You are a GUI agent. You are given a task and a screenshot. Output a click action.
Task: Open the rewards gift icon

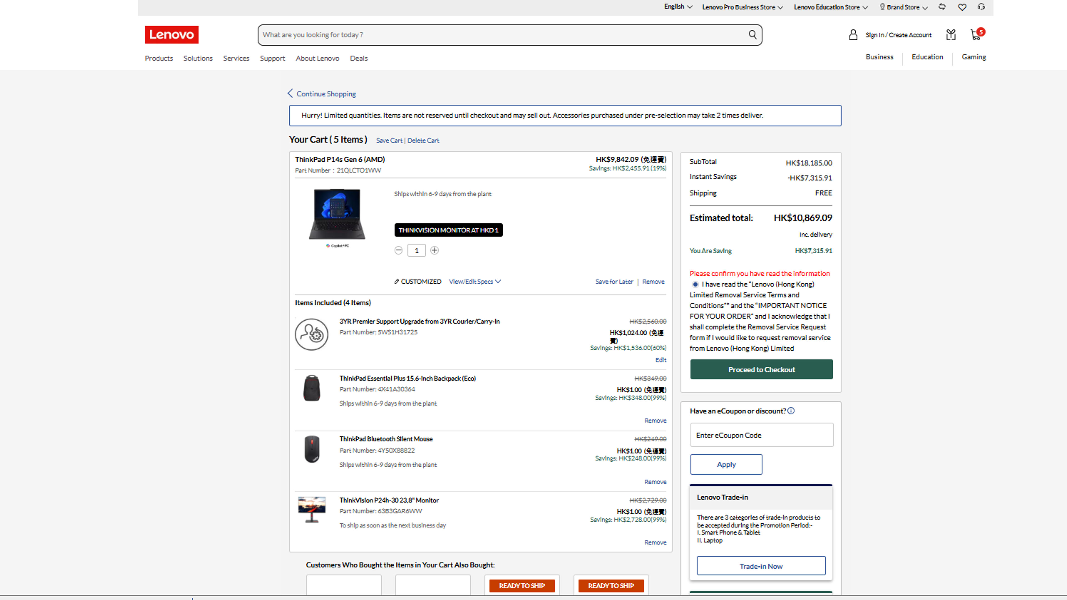[x=951, y=35]
